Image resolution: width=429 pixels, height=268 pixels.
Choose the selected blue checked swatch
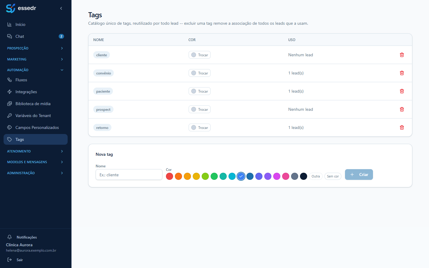[241, 176]
